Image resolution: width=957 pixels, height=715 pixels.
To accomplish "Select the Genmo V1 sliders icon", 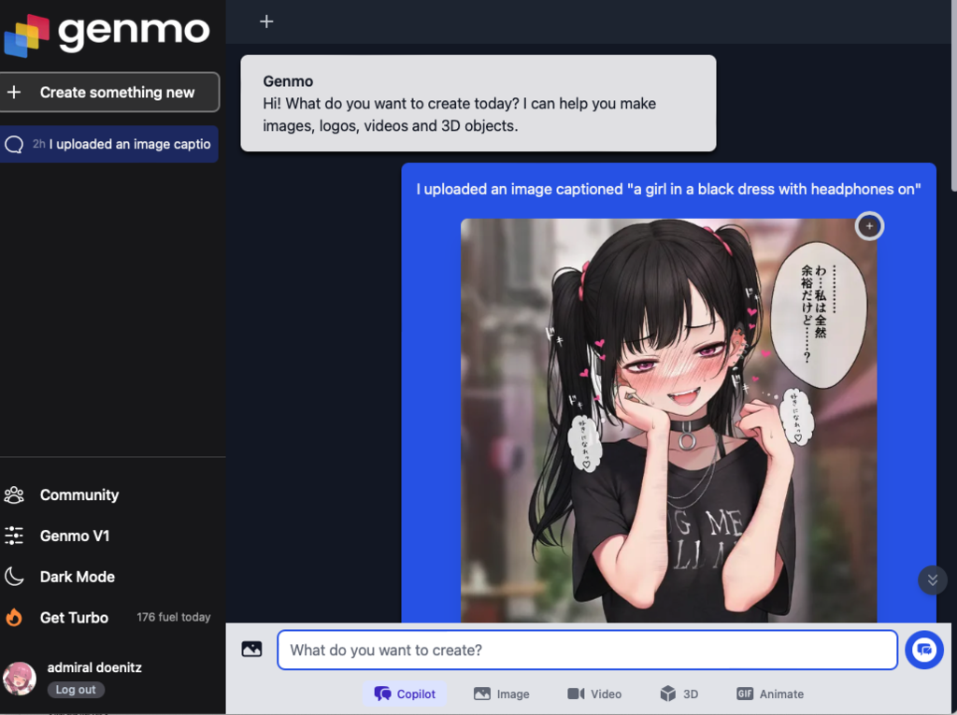I will click(x=14, y=536).
